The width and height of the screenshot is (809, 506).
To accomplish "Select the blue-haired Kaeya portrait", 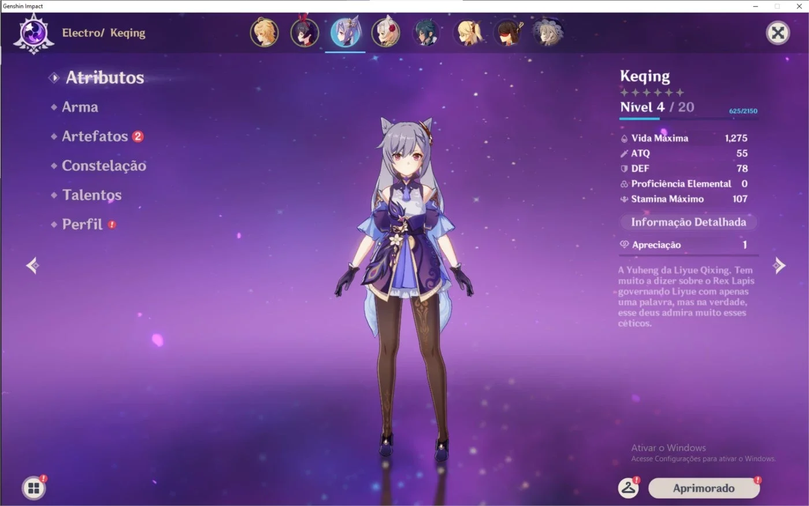I will click(x=426, y=32).
